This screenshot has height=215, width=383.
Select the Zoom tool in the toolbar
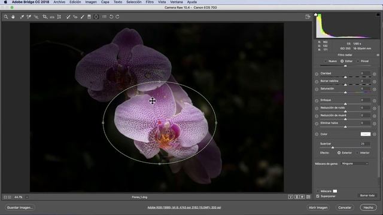tap(6, 17)
